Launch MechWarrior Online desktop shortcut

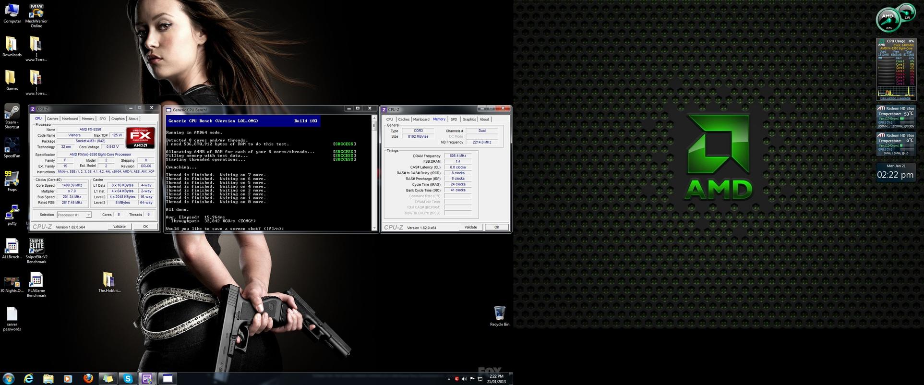click(x=36, y=15)
